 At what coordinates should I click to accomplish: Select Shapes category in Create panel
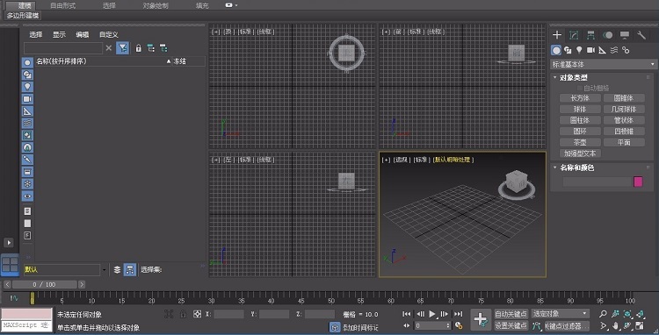tap(568, 50)
